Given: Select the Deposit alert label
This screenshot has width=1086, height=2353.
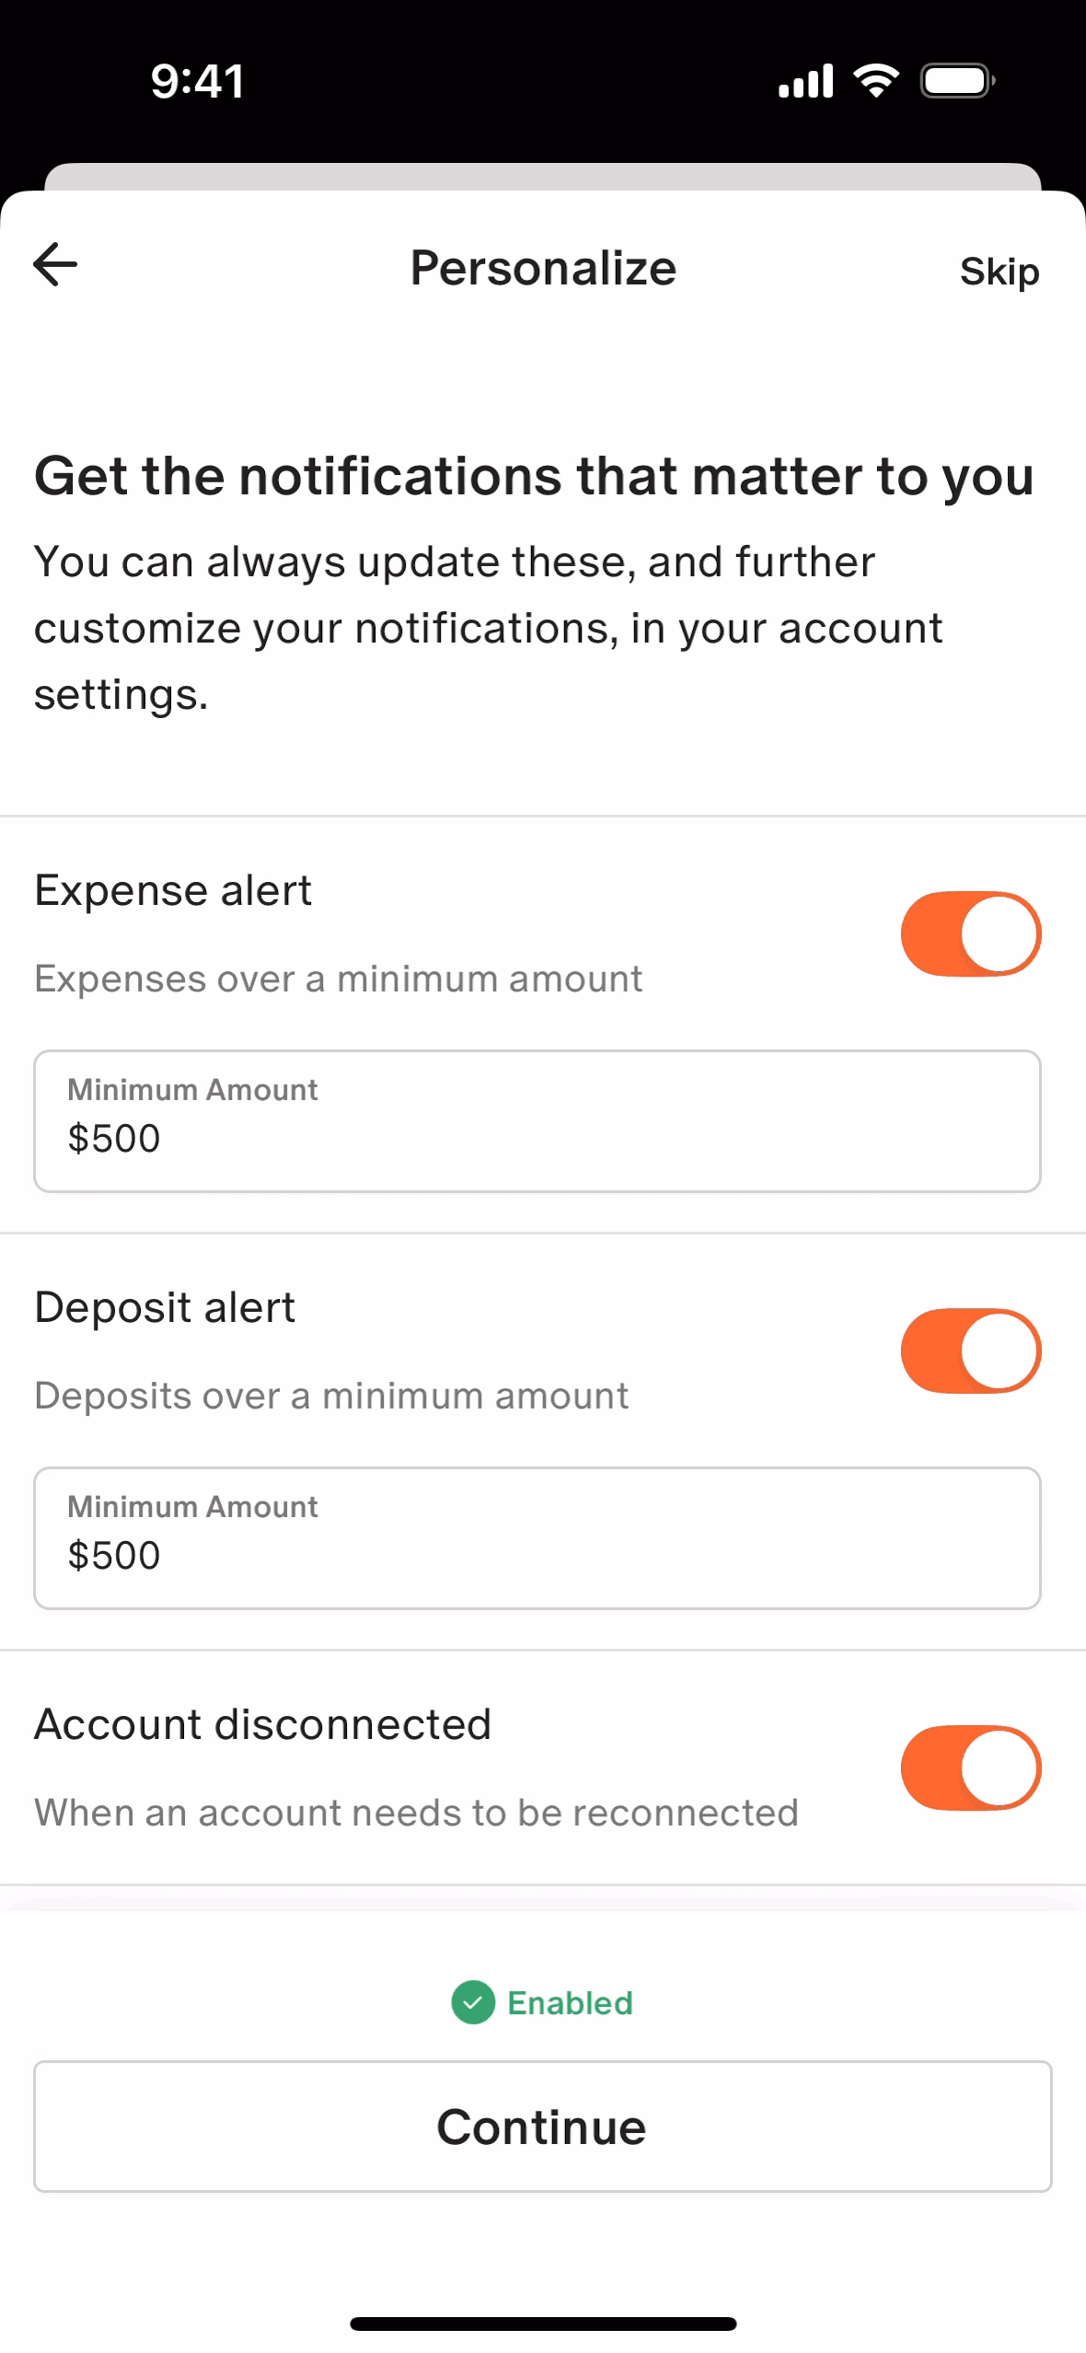Looking at the screenshot, I should tap(165, 1307).
